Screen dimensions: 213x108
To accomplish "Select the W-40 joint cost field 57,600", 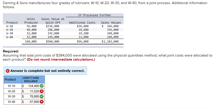I will (33, 102).
